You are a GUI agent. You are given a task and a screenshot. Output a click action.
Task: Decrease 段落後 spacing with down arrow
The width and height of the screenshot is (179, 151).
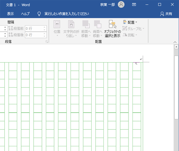tap(44, 36)
